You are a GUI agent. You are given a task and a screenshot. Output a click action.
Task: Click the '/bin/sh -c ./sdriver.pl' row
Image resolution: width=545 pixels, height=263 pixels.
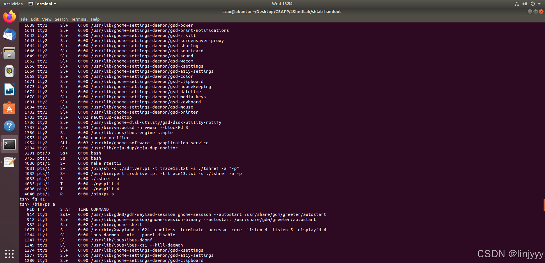click(x=132, y=168)
